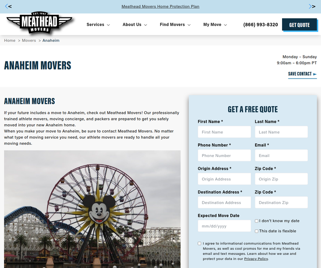Focus the Phone Number field

(x=224, y=155)
